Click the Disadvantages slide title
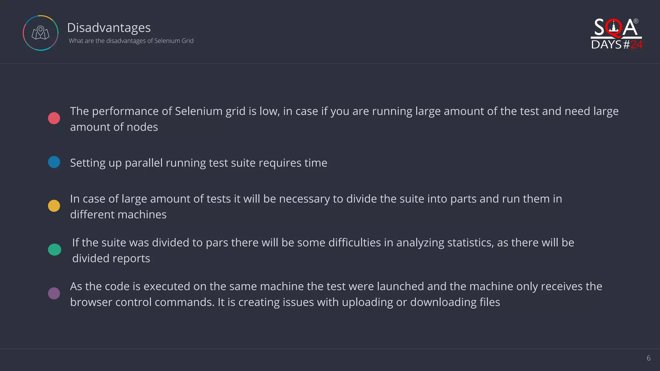 [109, 28]
